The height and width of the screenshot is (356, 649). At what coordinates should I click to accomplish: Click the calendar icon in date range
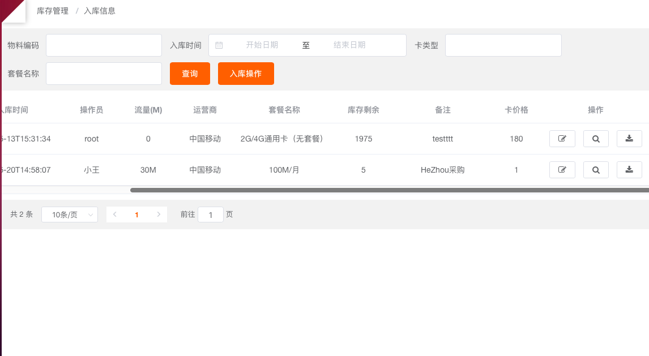click(219, 45)
